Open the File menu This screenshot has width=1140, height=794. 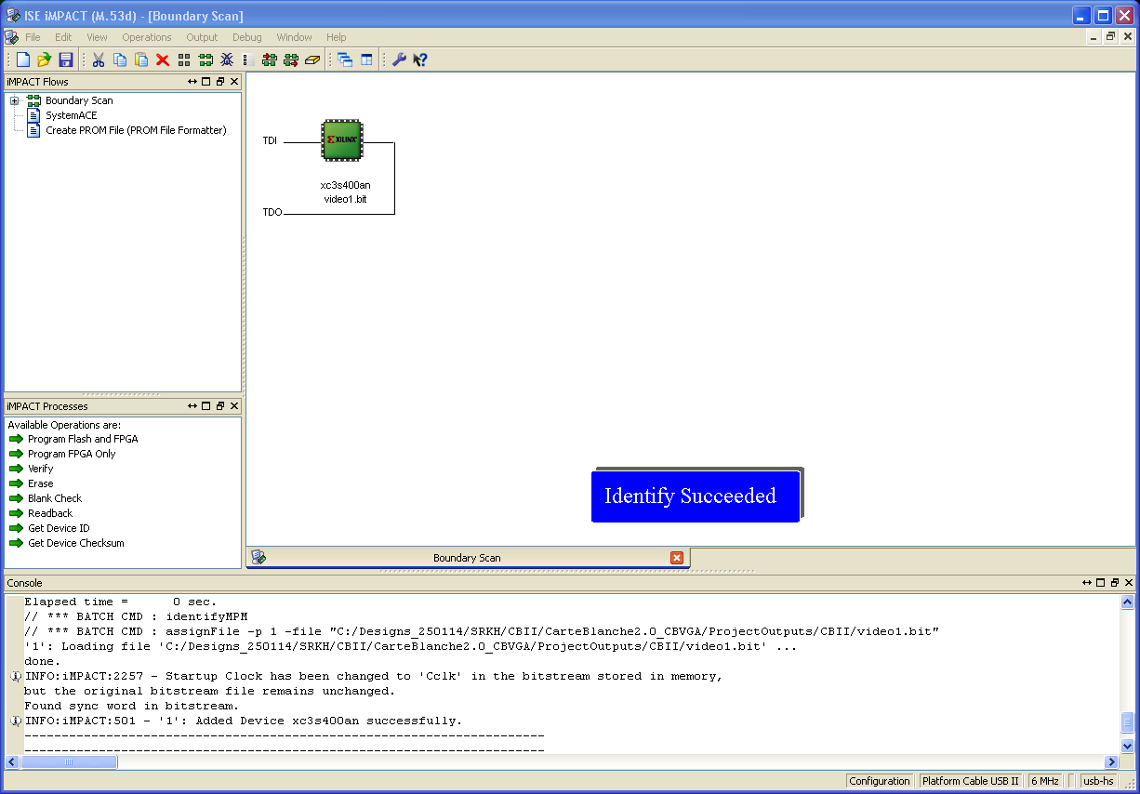[33, 37]
